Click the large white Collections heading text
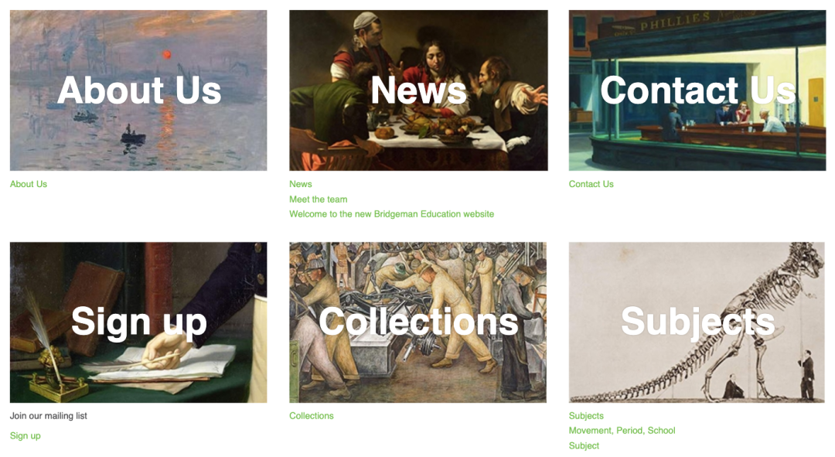This screenshot has height=457, width=835. (x=418, y=322)
